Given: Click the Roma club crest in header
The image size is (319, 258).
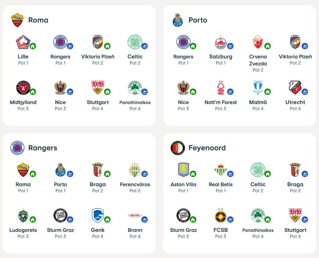Looking at the screenshot, I should point(17,20).
